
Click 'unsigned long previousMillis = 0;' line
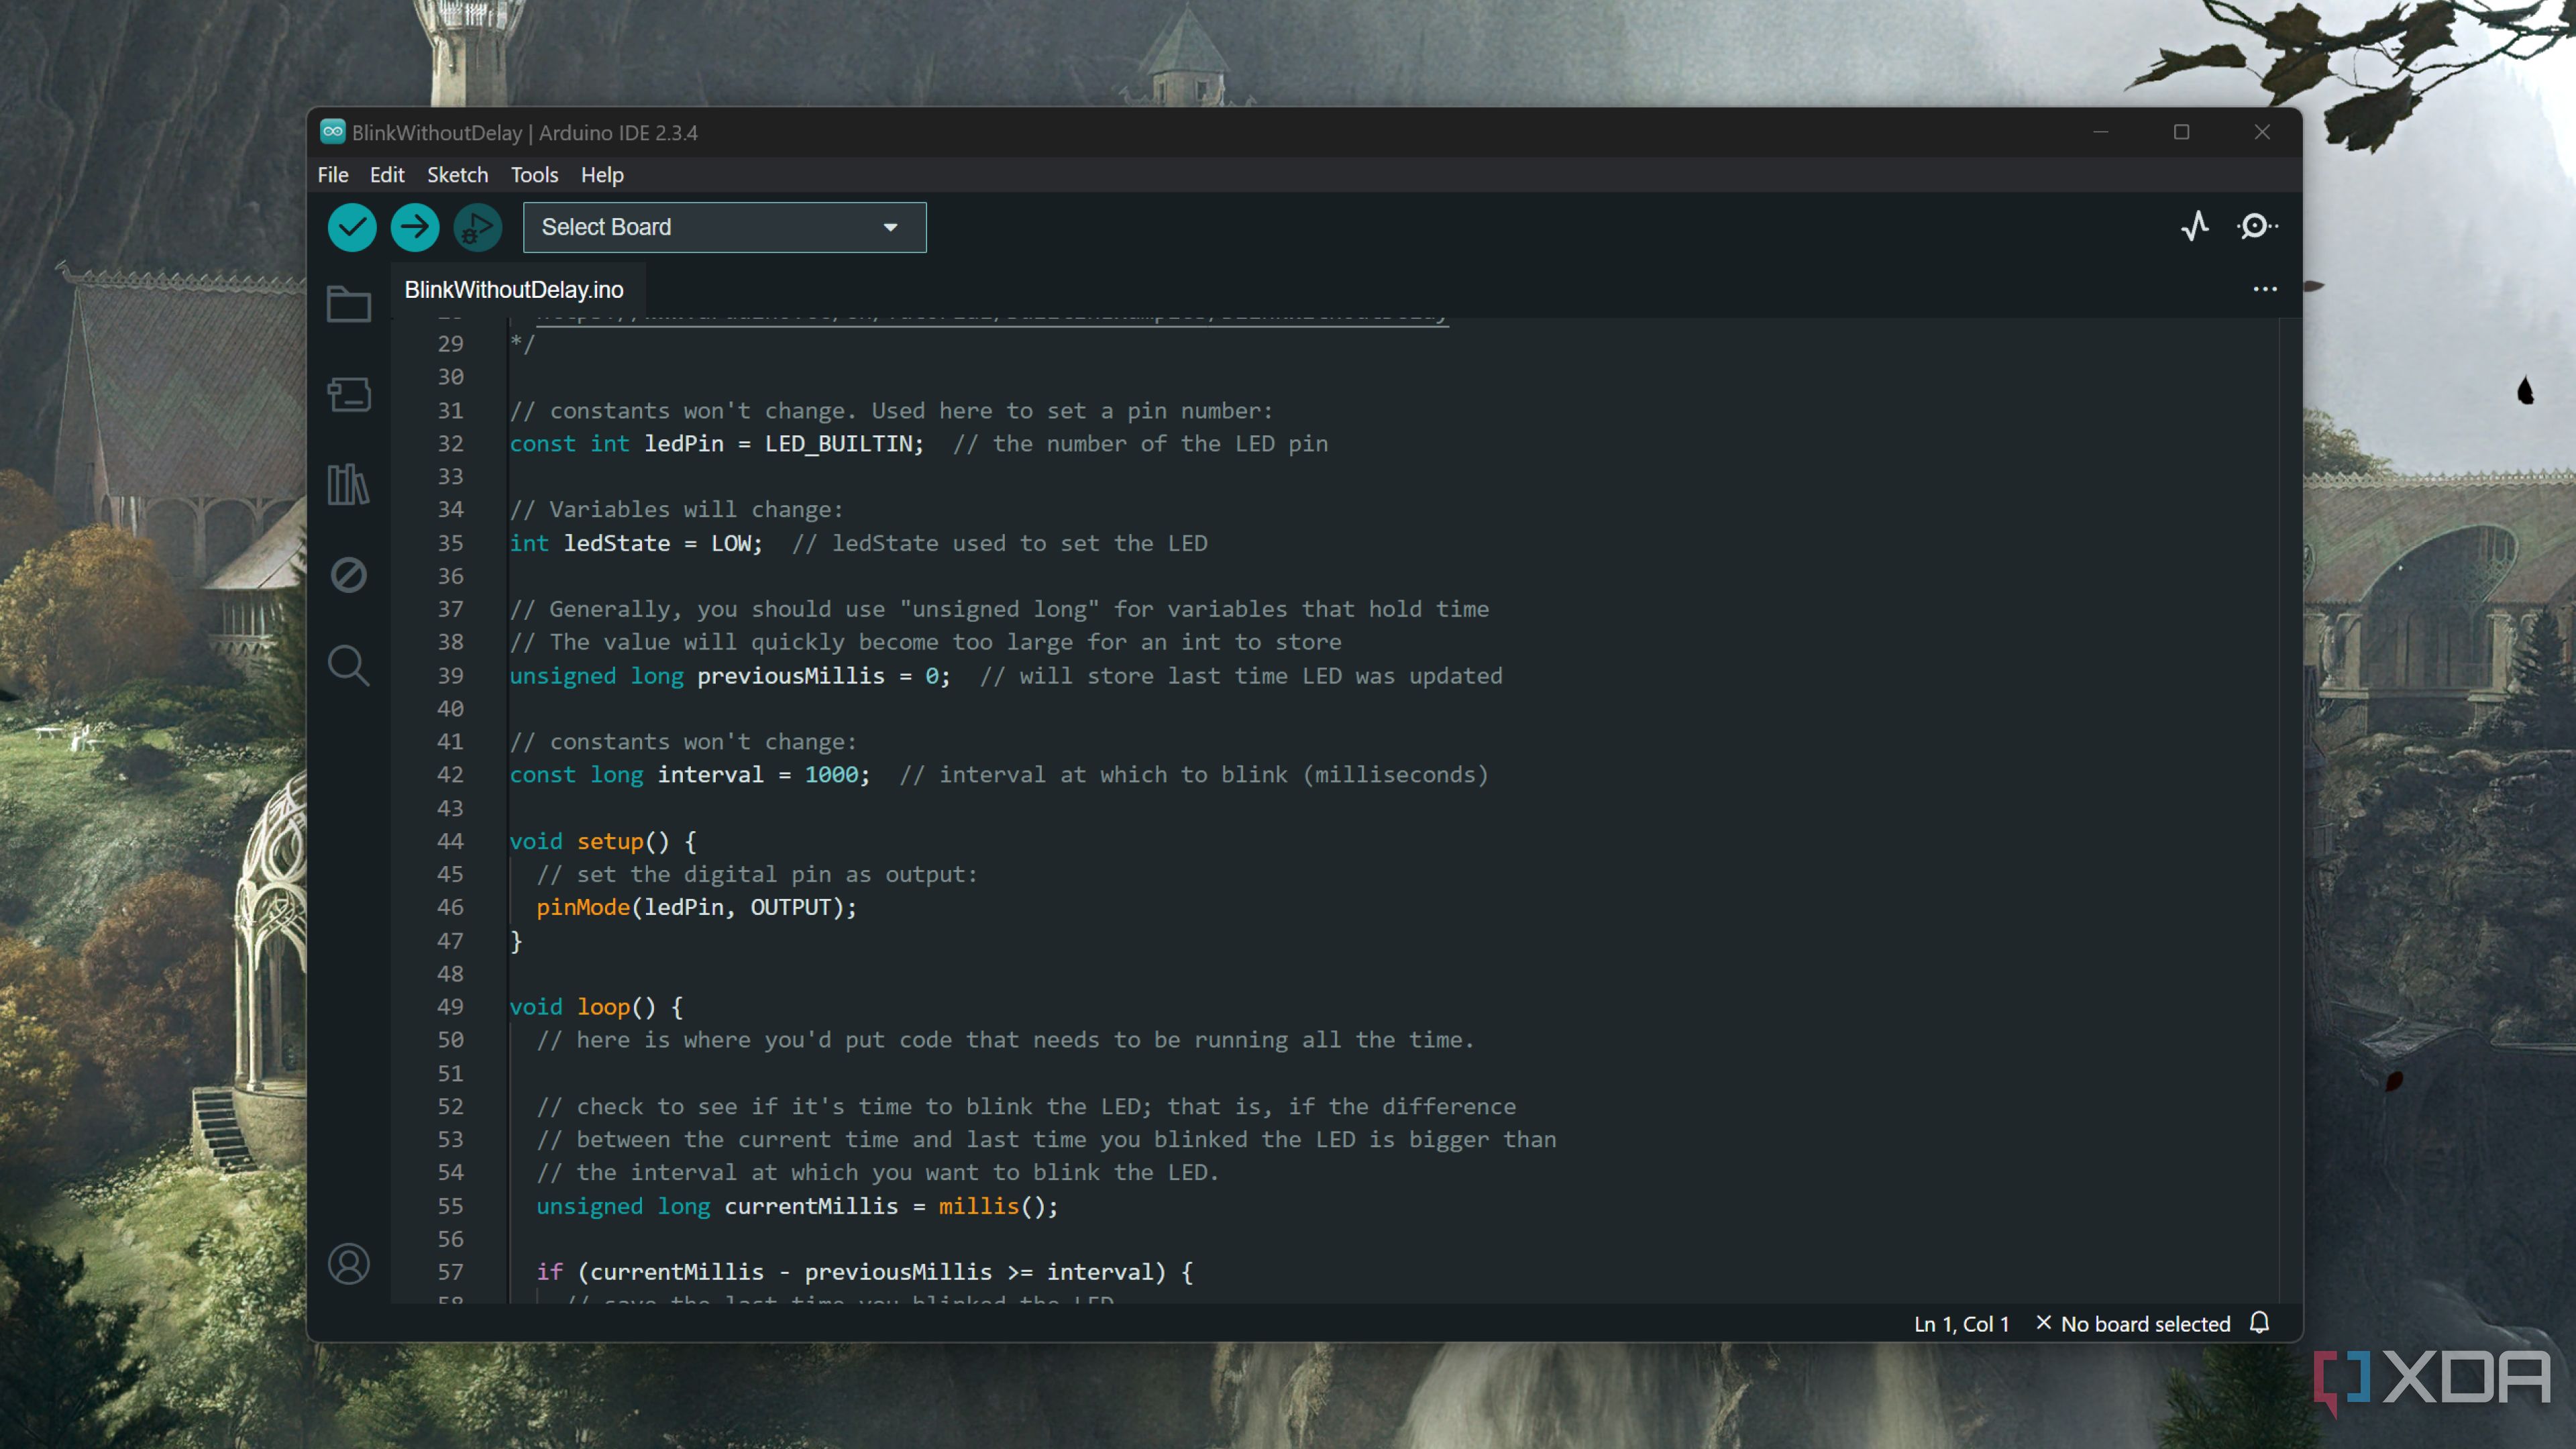click(x=730, y=676)
